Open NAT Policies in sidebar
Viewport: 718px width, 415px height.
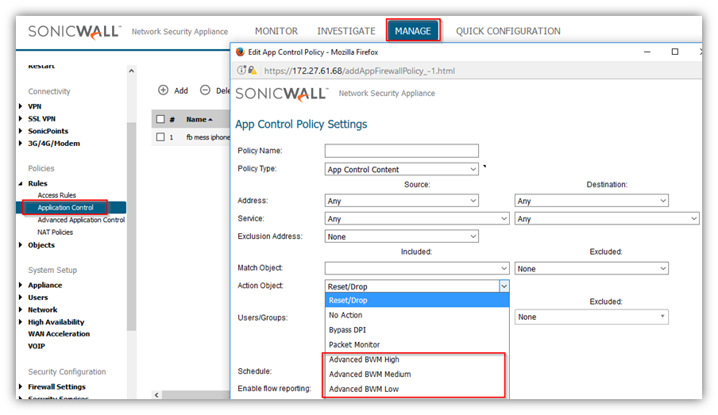click(x=55, y=232)
